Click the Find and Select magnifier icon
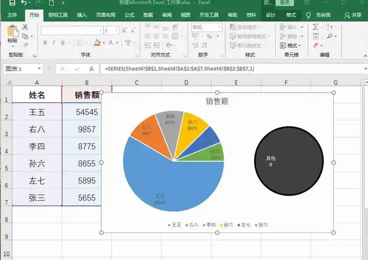The width and height of the screenshot is (368, 260). pyautogui.click(x=330, y=36)
